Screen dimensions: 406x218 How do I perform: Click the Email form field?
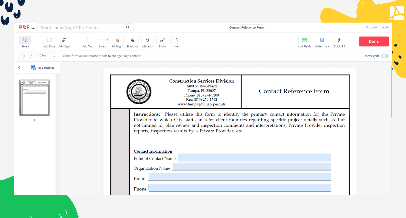point(240,177)
